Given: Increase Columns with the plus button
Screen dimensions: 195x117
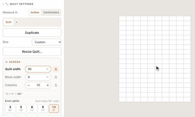Looking at the screenshot, I should click(48, 85).
